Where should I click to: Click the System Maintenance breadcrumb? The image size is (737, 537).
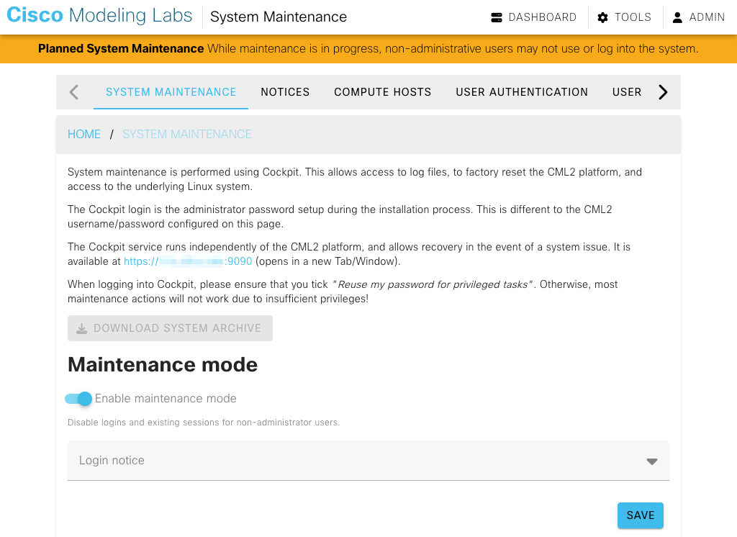click(187, 135)
